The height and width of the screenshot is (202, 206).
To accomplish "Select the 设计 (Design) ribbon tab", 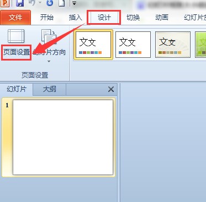I will coord(104,18).
